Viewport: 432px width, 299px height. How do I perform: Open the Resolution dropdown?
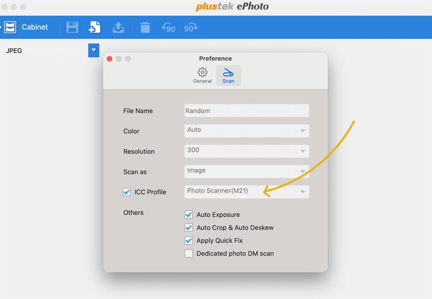click(246, 151)
